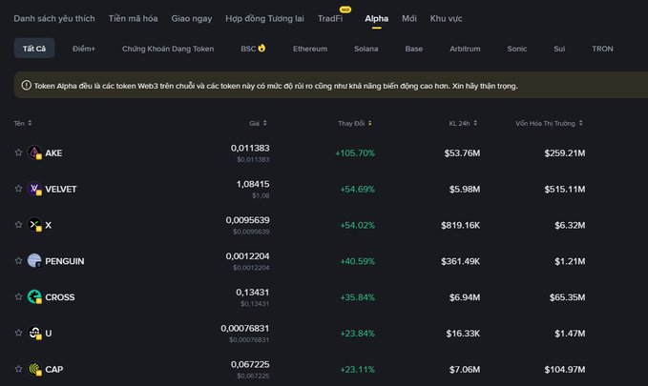The height and width of the screenshot is (386, 648).
Task: Open the VELVET token name
Action: coord(61,189)
